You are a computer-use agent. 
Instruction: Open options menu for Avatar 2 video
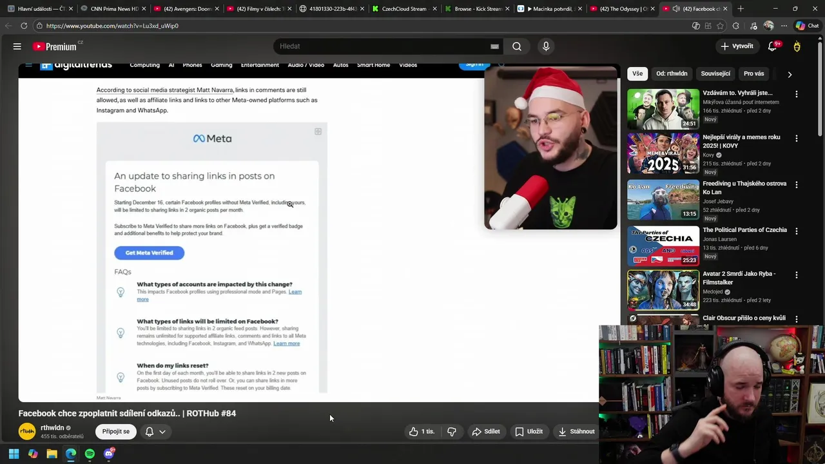point(797,275)
